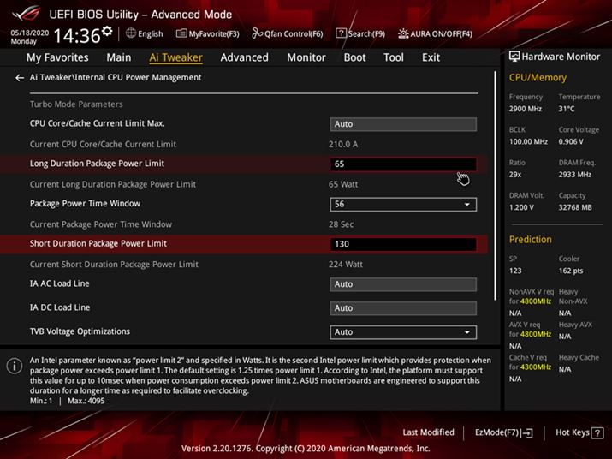Click the 162 pts cooler value
Image resolution: width=612 pixels, height=459 pixels.
click(x=571, y=271)
